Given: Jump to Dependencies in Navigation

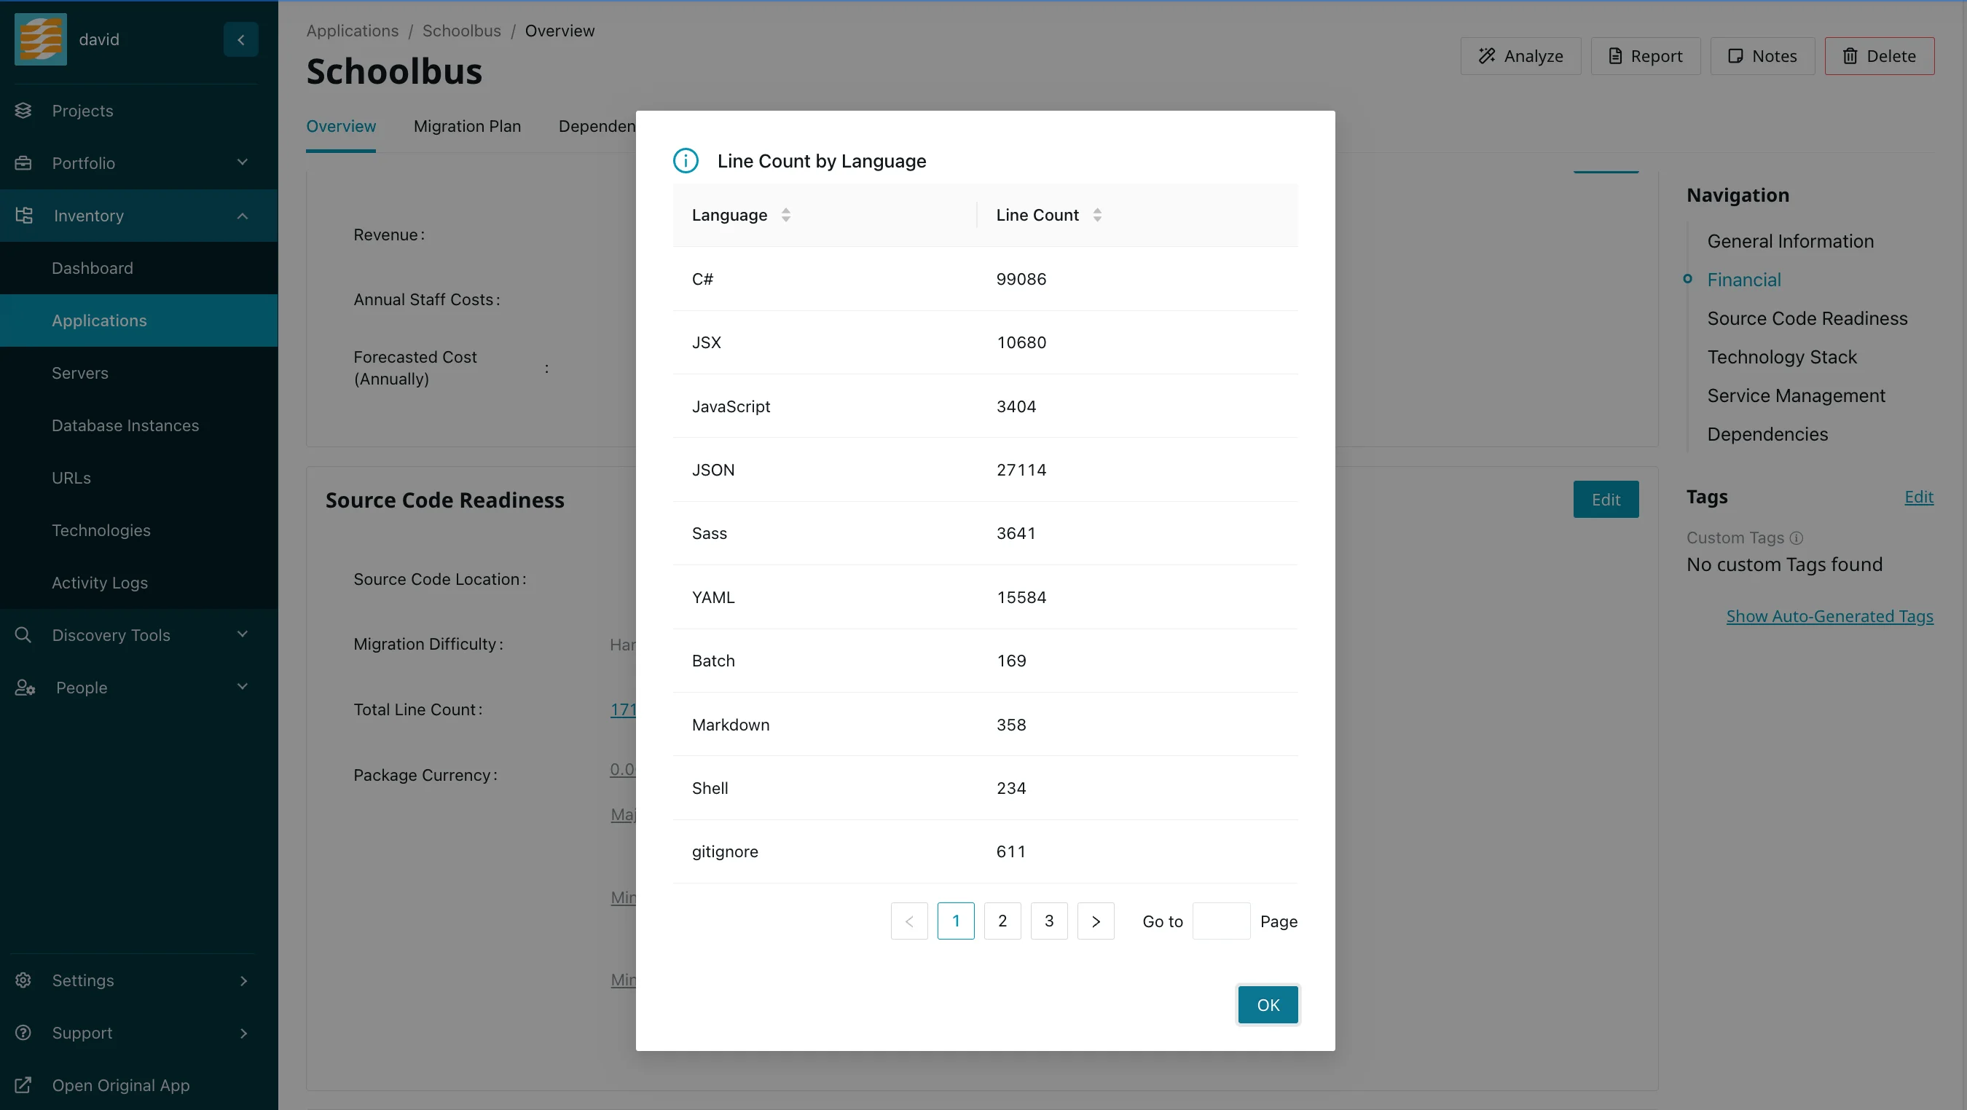Looking at the screenshot, I should pos(1767,434).
